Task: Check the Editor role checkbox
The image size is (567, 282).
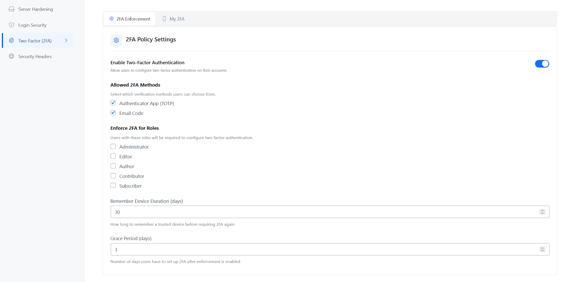Action: 113,156
